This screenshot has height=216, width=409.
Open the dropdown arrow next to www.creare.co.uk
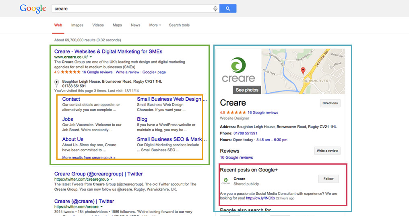[x=91, y=57]
